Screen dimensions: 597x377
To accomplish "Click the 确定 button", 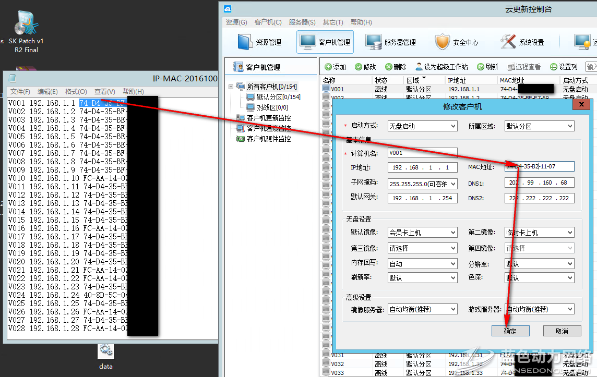I will pos(510,331).
